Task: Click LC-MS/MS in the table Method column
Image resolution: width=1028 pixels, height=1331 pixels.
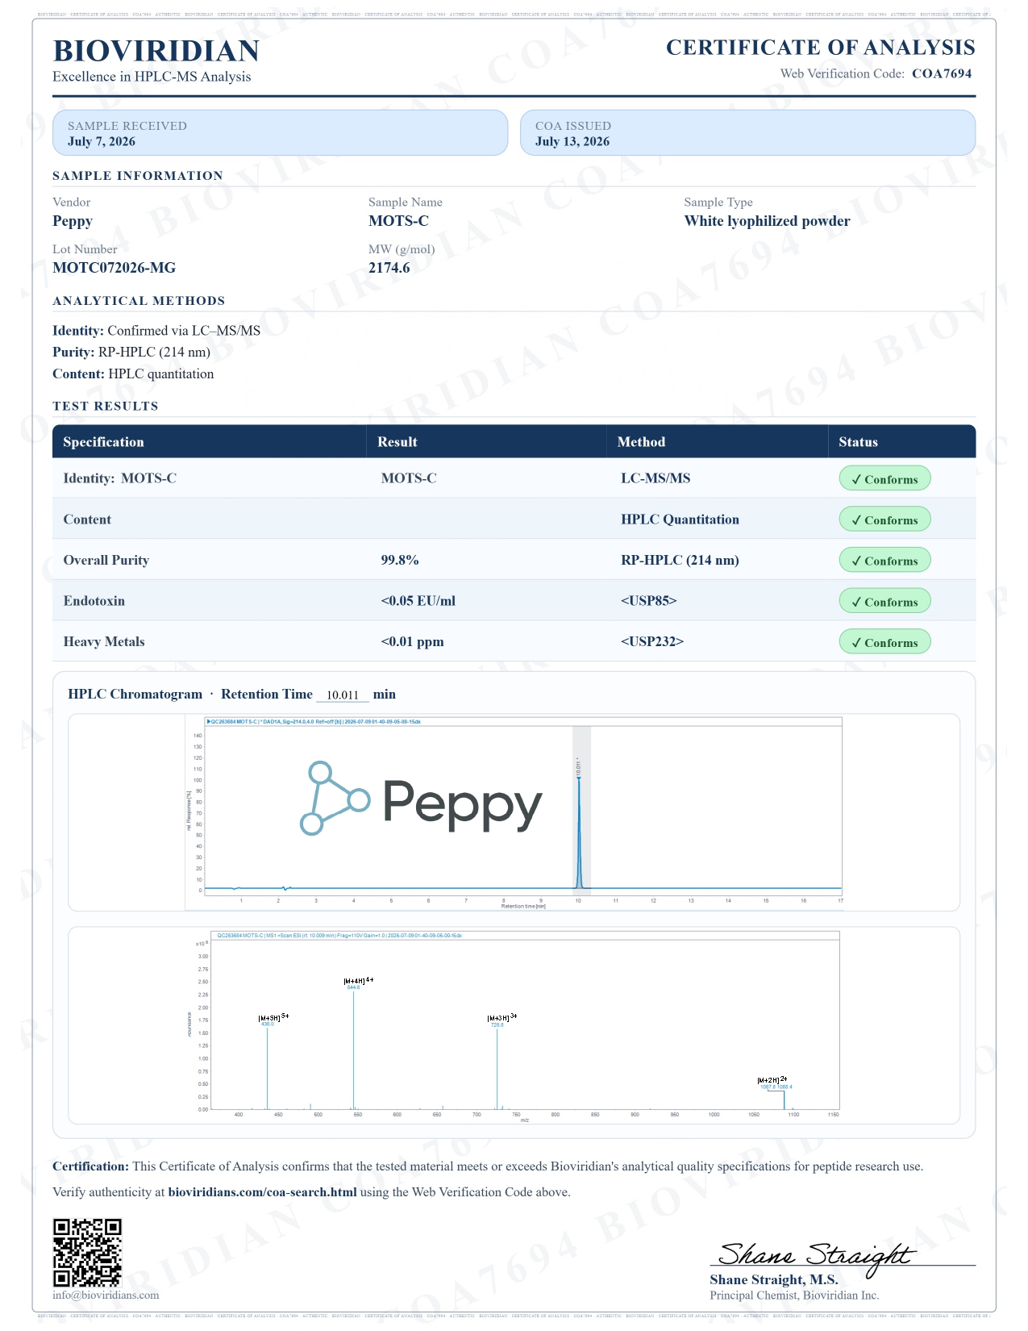Action: (x=656, y=478)
